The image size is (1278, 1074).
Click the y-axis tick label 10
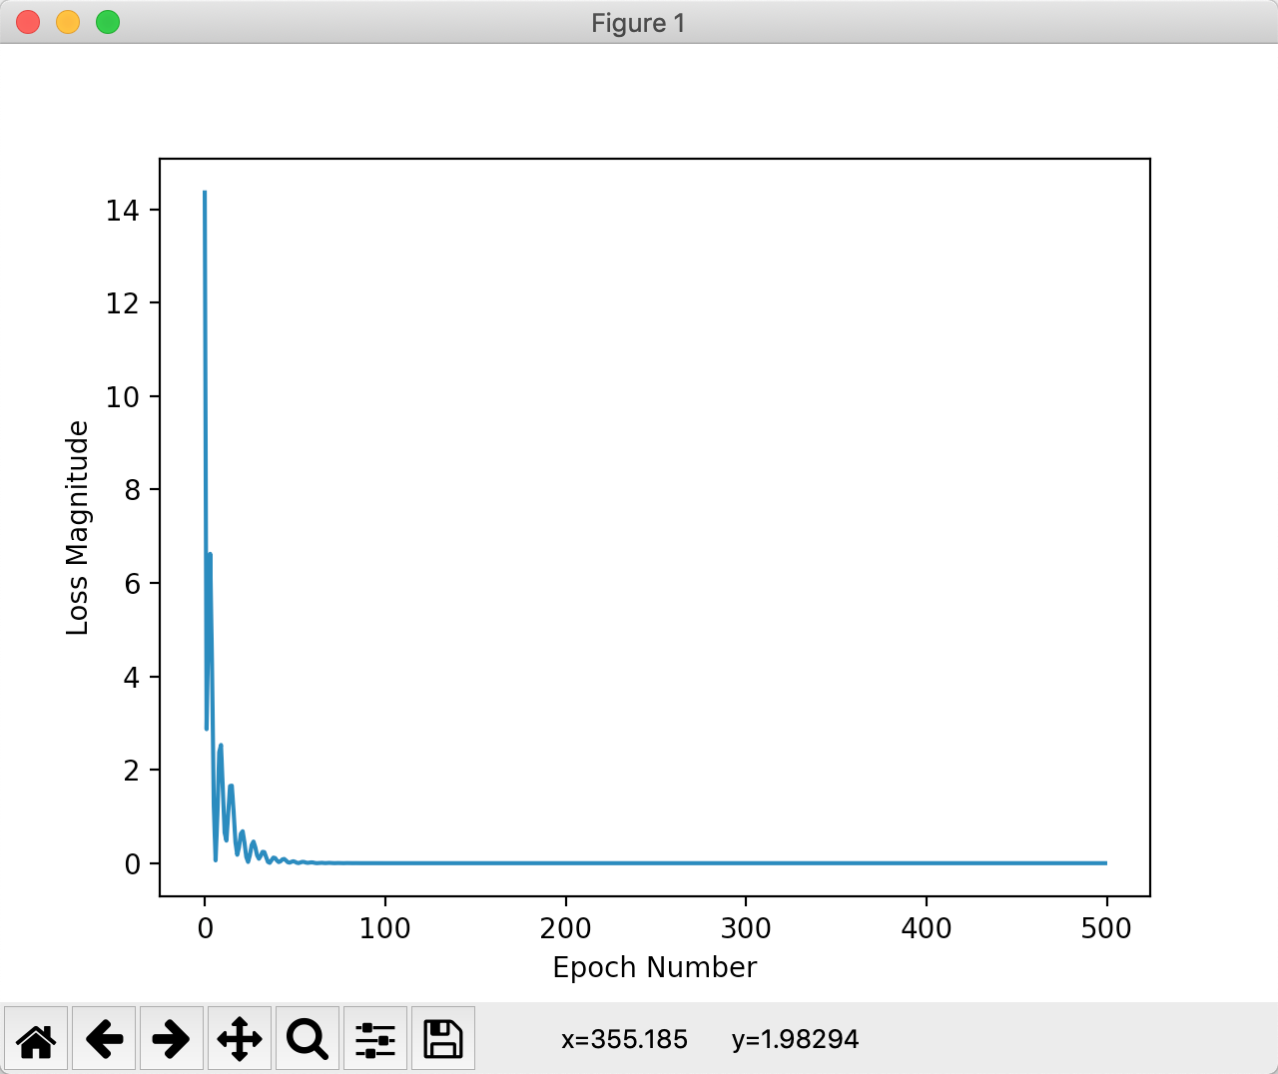click(x=123, y=396)
